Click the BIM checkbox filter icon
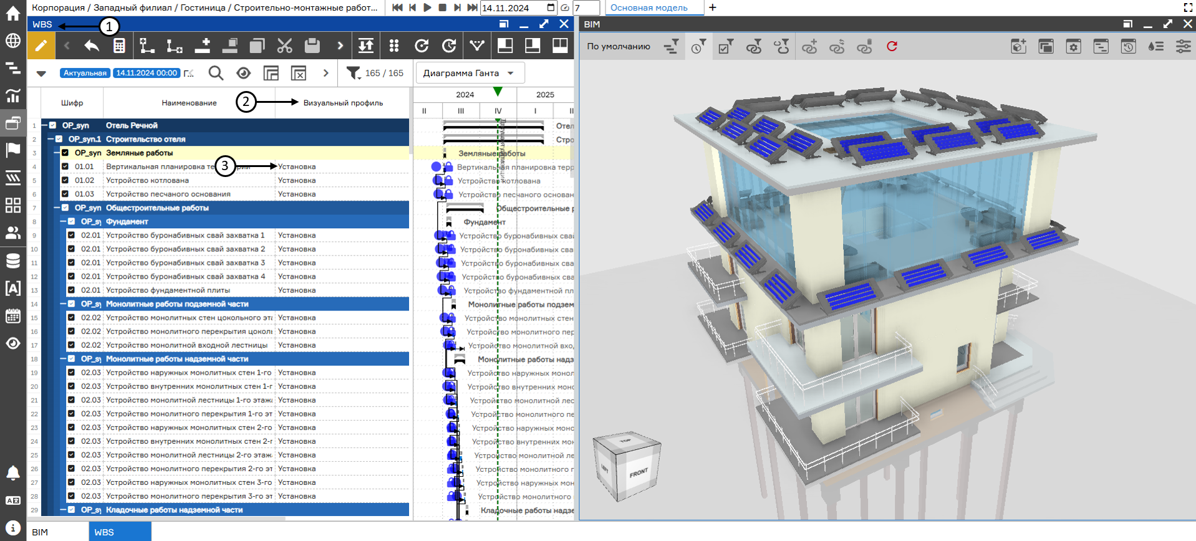 [x=726, y=46]
